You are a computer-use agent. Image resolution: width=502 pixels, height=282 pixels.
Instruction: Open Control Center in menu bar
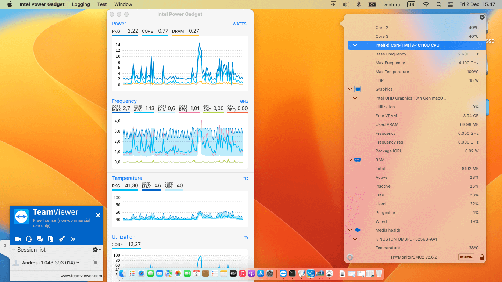tap(451, 4)
